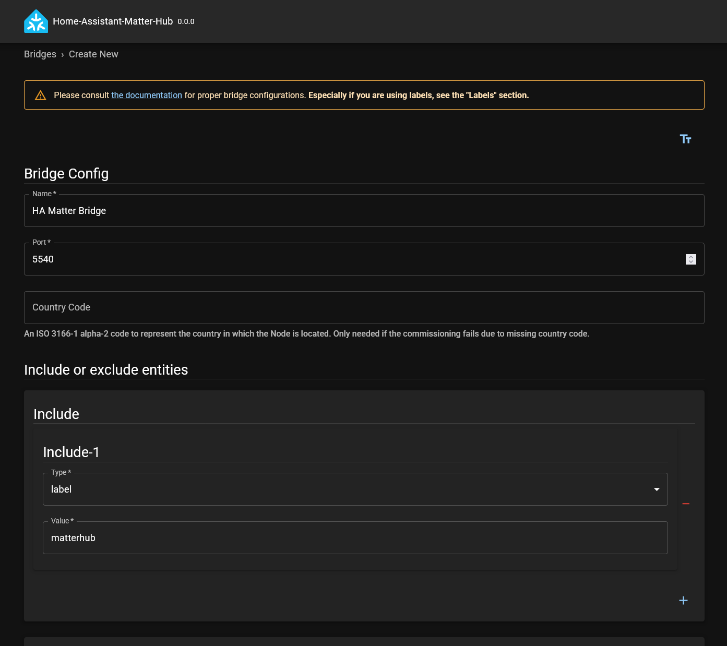Click the Include-1 heading
Image resolution: width=727 pixels, height=646 pixels.
[71, 452]
